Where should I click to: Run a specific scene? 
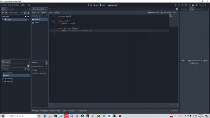(193, 5)
